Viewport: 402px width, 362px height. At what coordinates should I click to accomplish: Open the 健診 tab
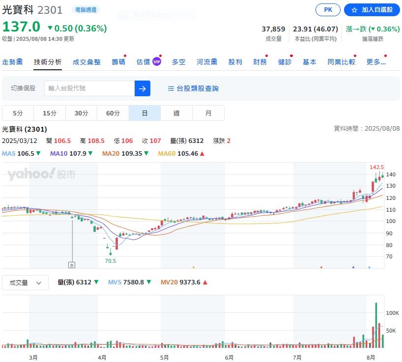coord(285,62)
